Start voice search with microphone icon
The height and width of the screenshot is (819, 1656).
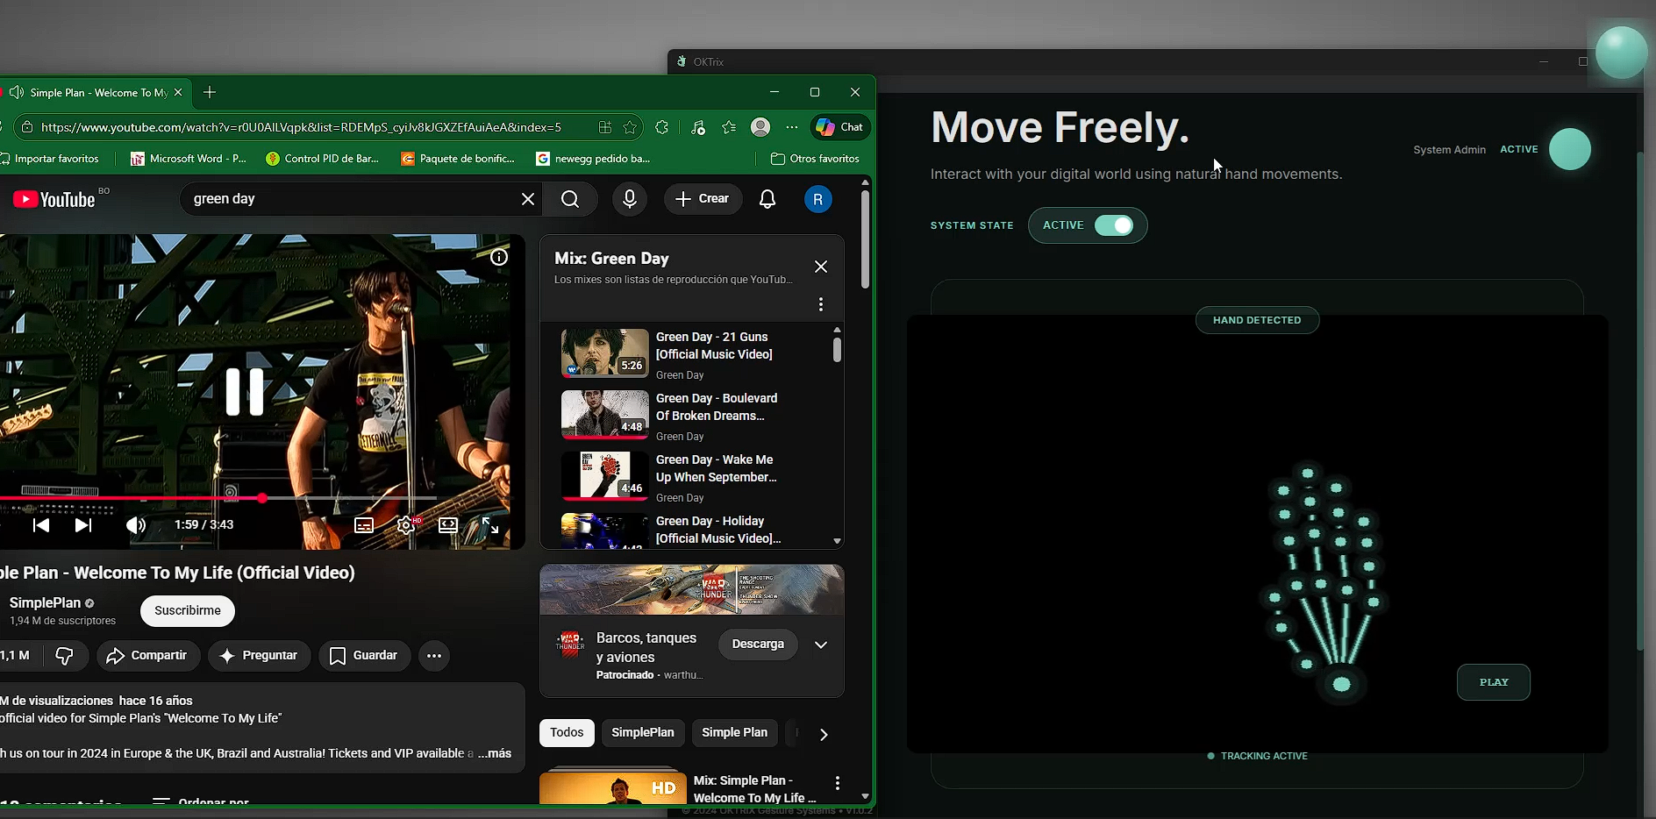click(x=630, y=199)
